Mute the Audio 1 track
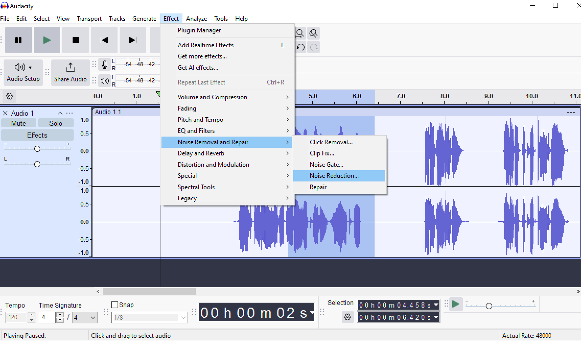Viewport: 581px width, 341px height. (19, 123)
